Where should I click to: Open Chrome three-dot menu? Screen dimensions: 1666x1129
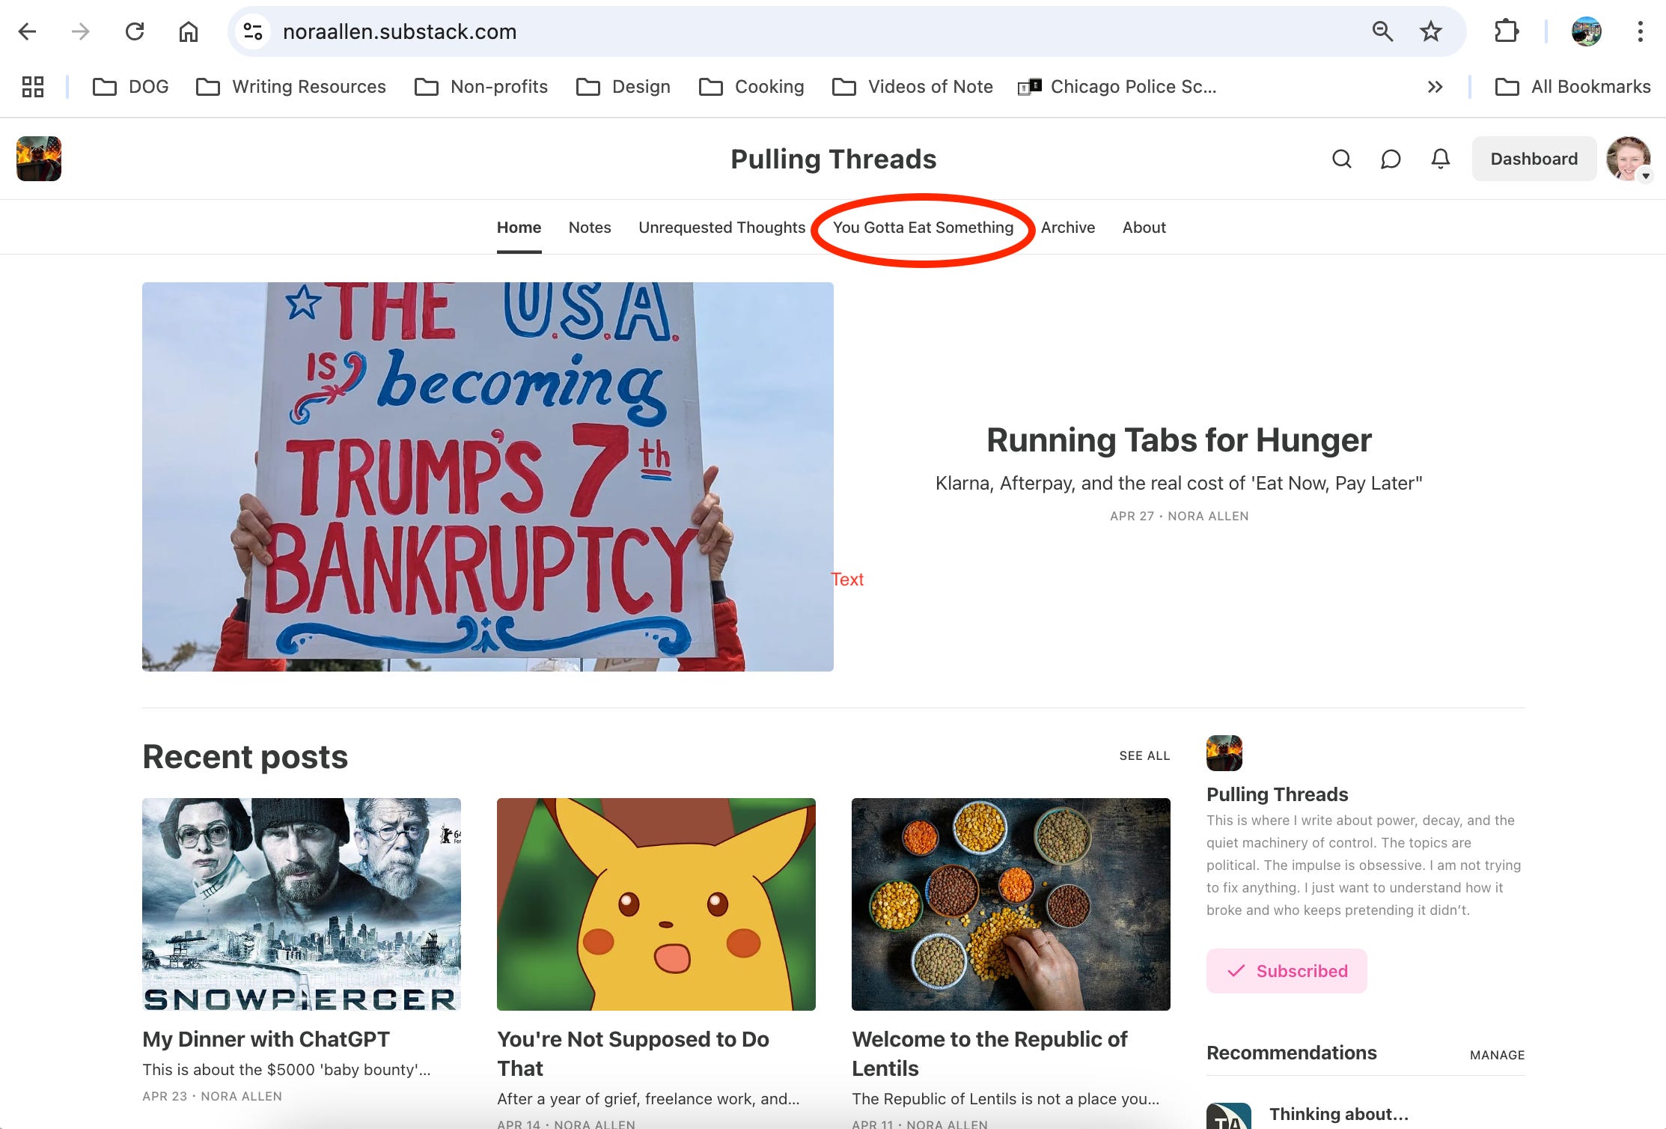click(1640, 31)
